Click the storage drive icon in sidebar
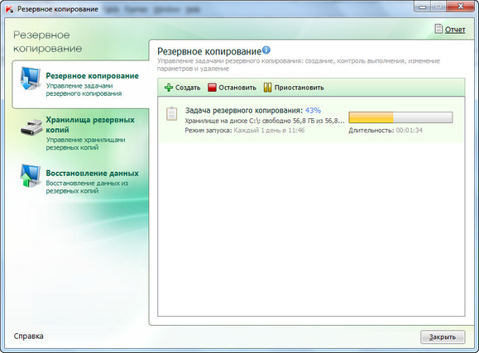The image size is (479, 353). [31, 127]
